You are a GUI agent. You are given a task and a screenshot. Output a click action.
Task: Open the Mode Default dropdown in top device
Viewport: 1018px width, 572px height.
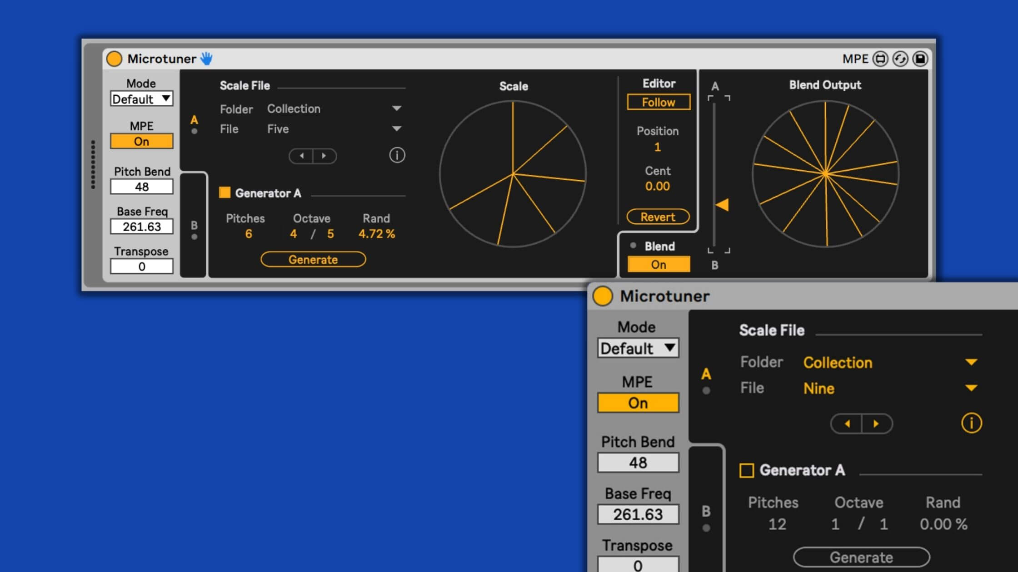141,99
